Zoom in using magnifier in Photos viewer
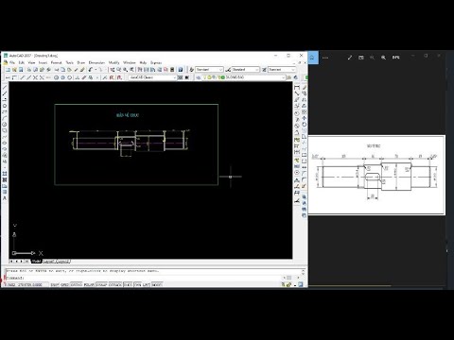This screenshot has width=454, height=340. tap(383, 58)
